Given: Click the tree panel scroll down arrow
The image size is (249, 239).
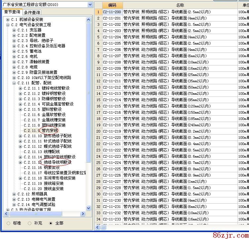Looking at the screenshot, I should tap(88, 208).
